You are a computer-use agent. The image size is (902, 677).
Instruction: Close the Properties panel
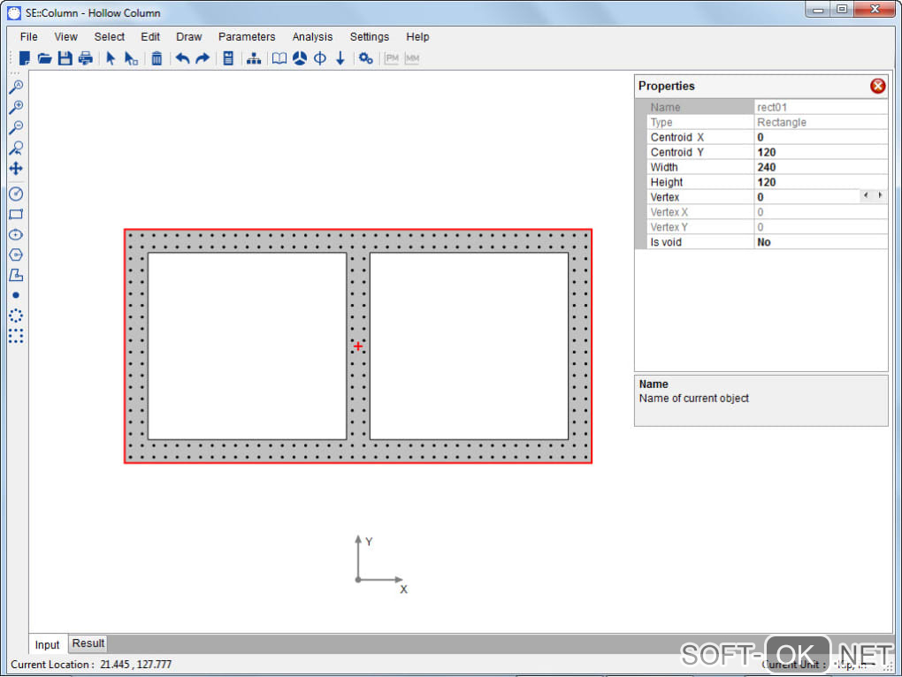click(x=877, y=87)
